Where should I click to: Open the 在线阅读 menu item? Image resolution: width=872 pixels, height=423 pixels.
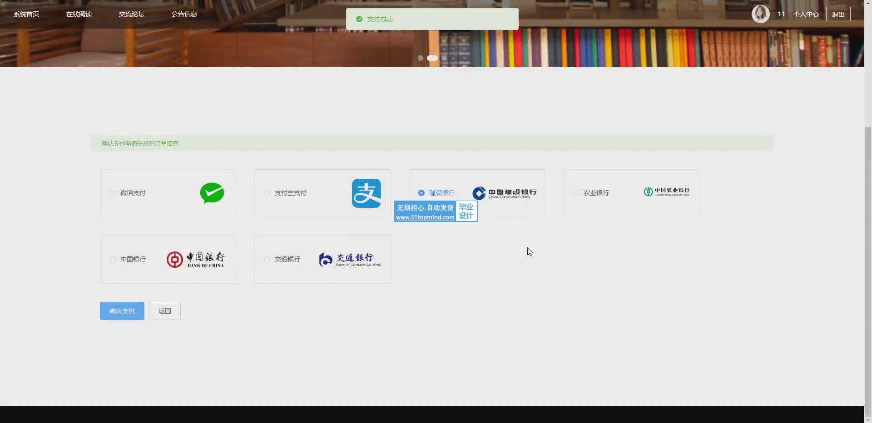click(79, 14)
